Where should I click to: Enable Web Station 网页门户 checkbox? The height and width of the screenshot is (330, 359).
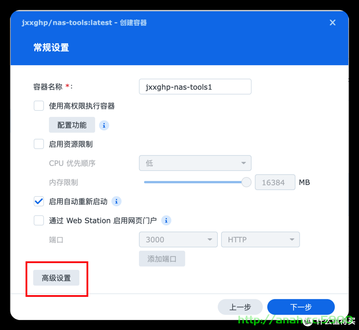(x=39, y=221)
